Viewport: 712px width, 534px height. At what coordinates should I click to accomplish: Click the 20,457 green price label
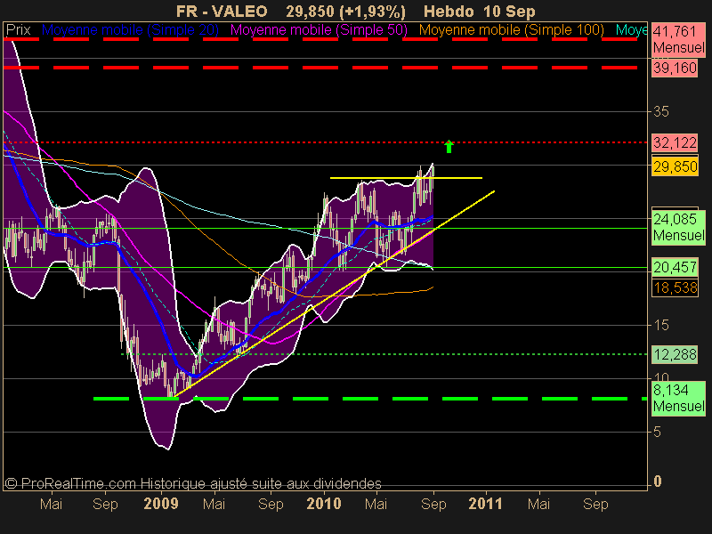pos(675,267)
